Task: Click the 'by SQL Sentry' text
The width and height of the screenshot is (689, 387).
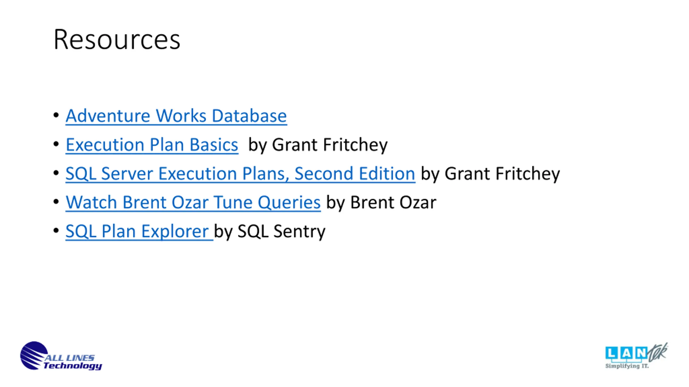Action: pos(270,232)
